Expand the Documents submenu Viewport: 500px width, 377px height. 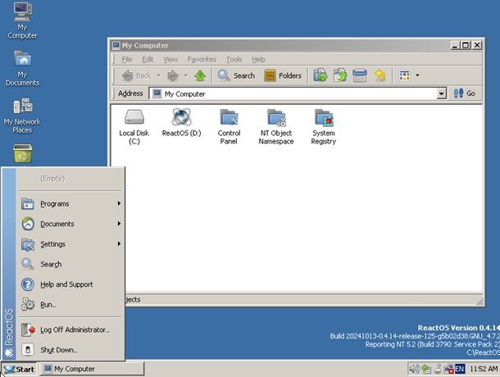(70, 224)
